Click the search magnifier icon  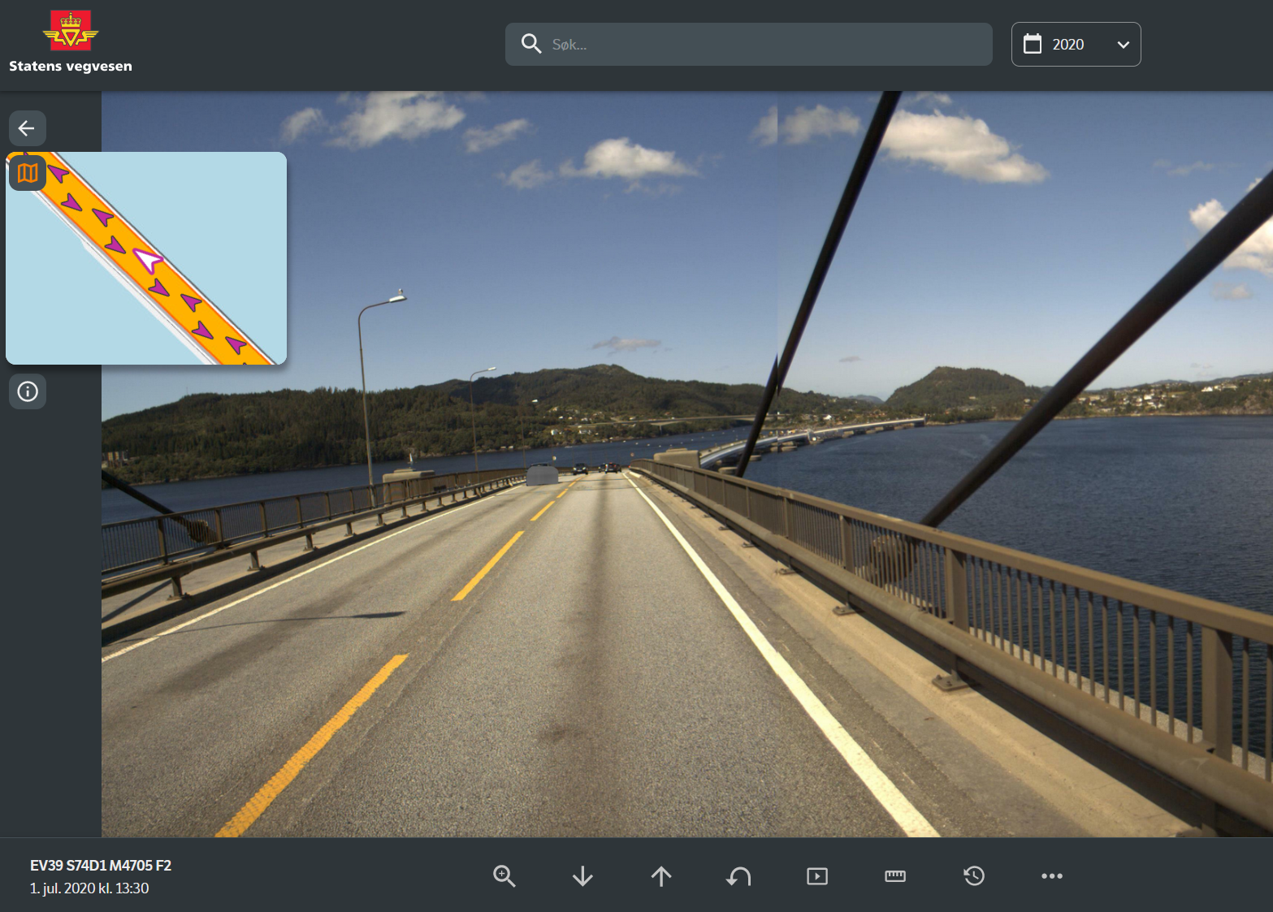531,44
